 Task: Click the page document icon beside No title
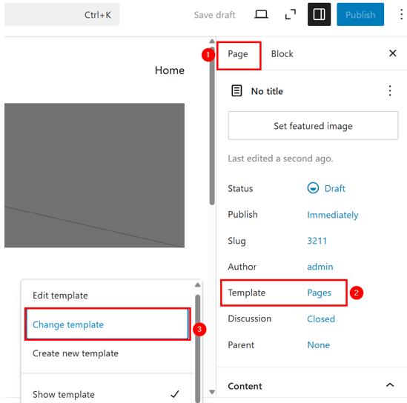coord(236,91)
